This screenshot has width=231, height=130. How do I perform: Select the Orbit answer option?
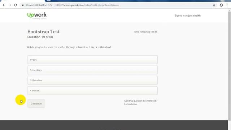(92, 60)
